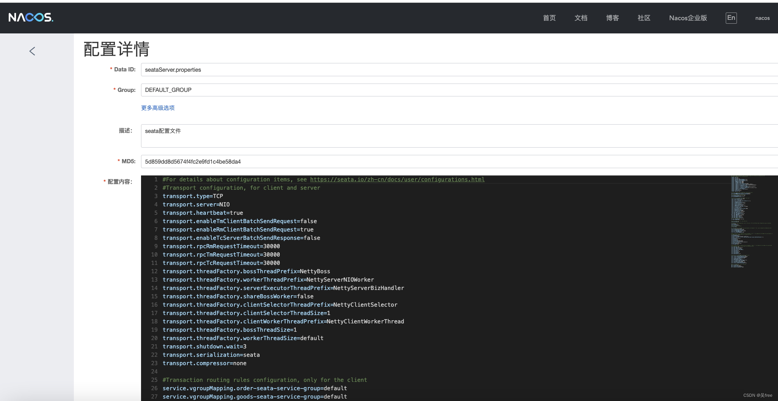Viewport: 778px width, 401px height.
Task: Open the seata.io configurations link
Action: click(x=397, y=180)
